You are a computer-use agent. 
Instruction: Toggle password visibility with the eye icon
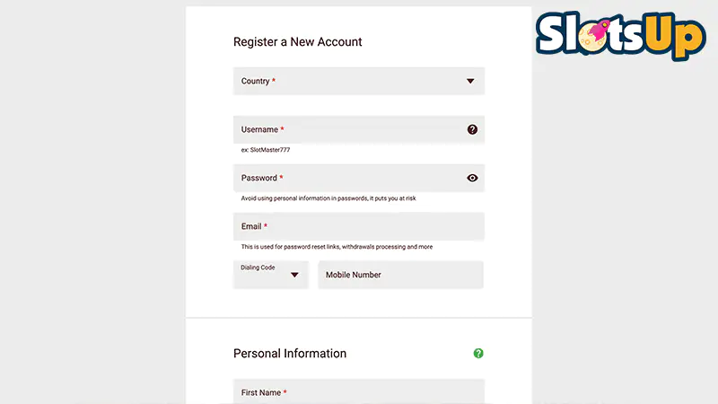(x=472, y=178)
